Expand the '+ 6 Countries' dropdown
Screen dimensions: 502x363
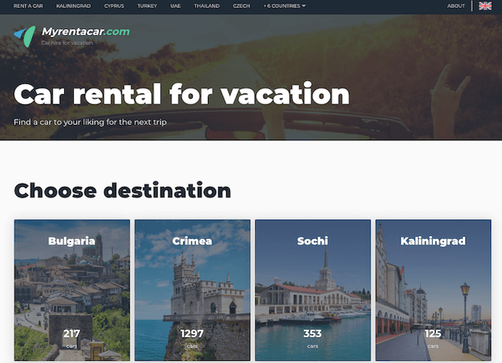(285, 6)
